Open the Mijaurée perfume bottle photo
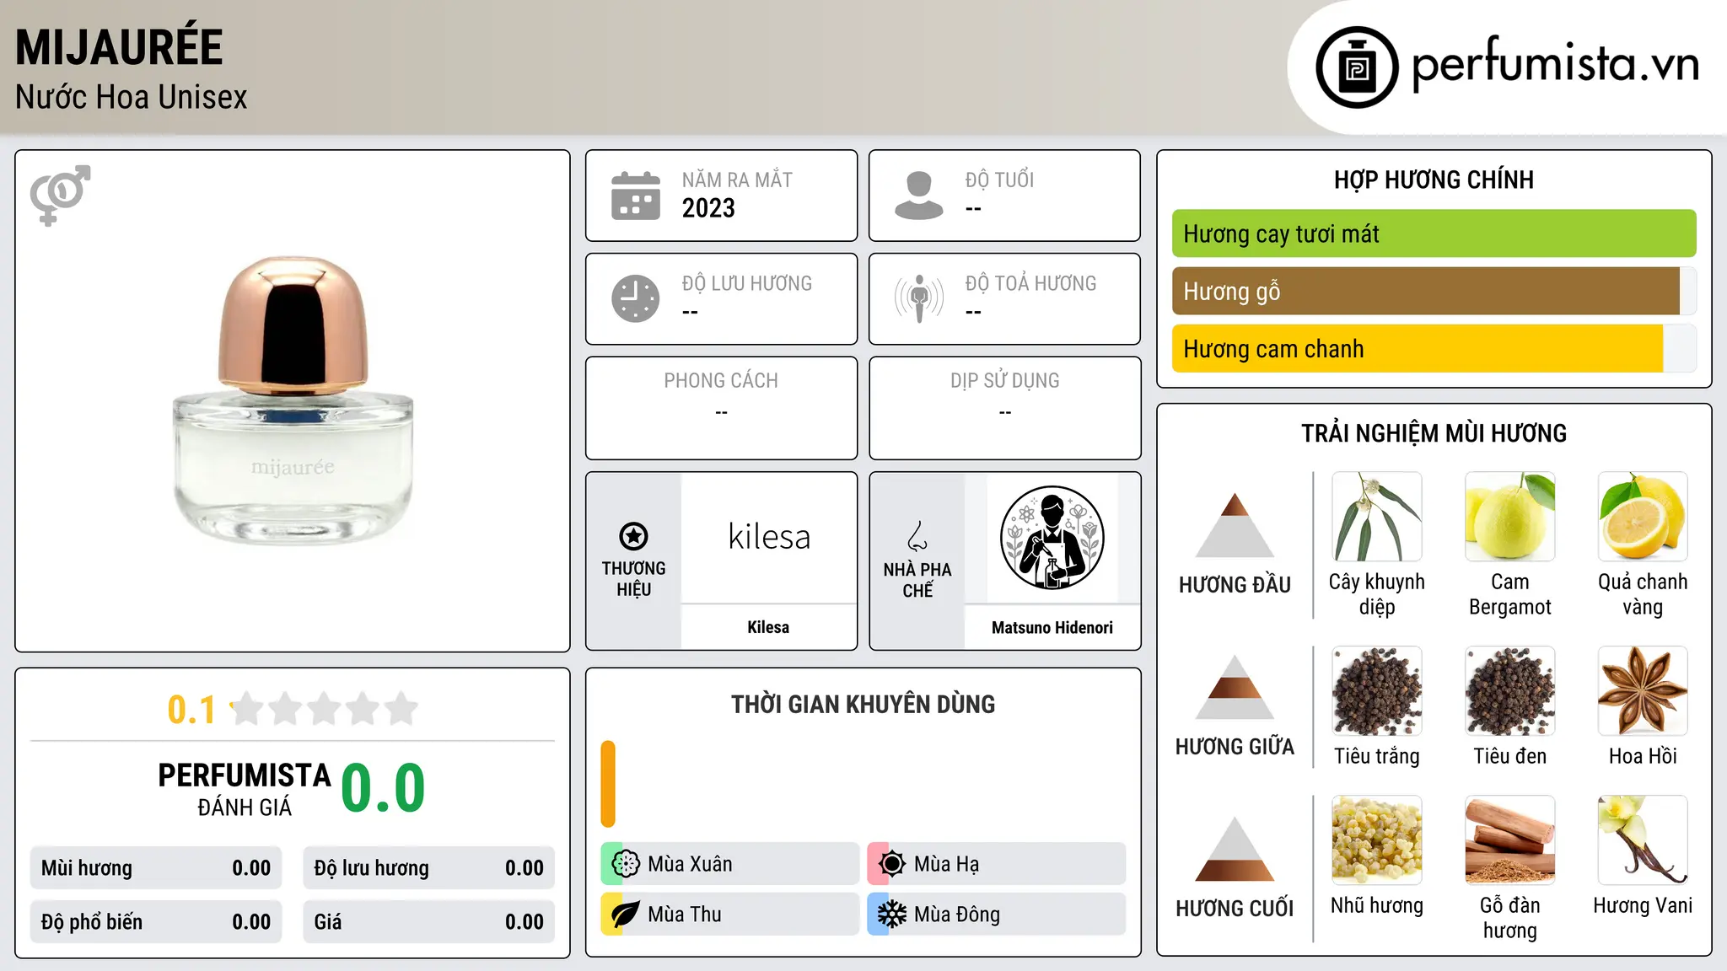1727x971 pixels. click(x=293, y=400)
